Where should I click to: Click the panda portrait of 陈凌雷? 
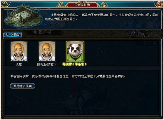click(75, 51)
